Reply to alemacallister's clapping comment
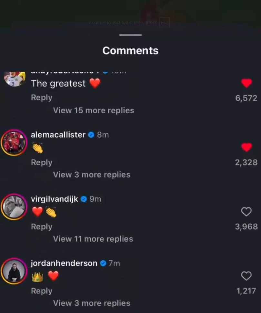This screenshot has height=313, width=261. pos(42,162)
